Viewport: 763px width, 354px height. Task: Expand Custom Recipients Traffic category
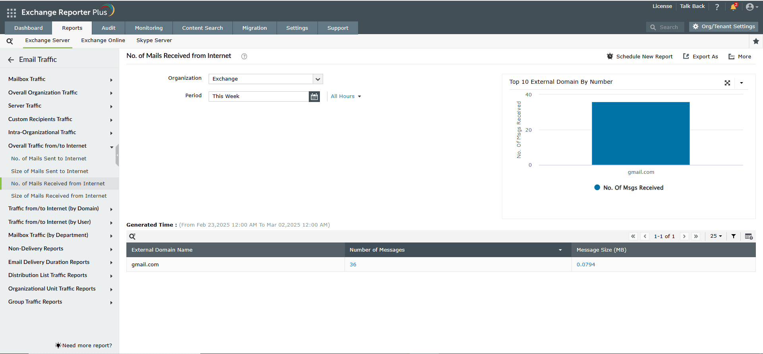[111, 120]
